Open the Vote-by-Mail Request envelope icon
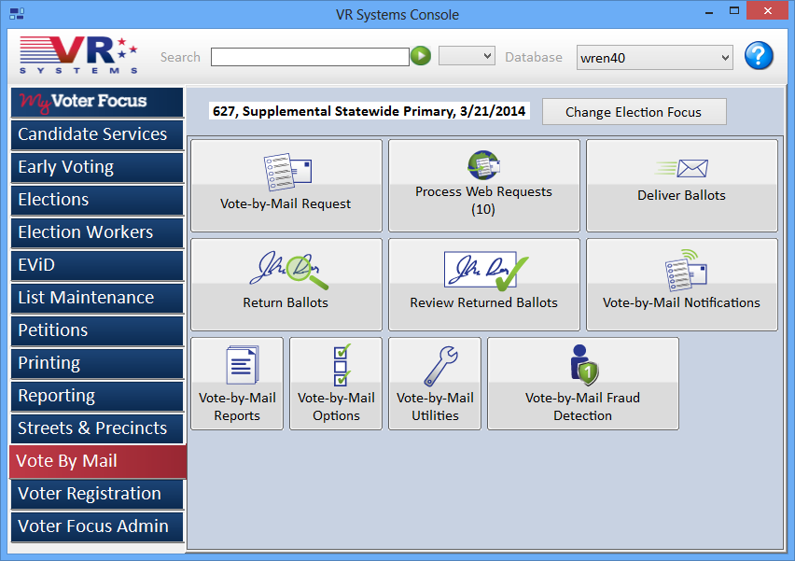Image resolution: width=795 pixels, height=561 pixels. [287, 172]
